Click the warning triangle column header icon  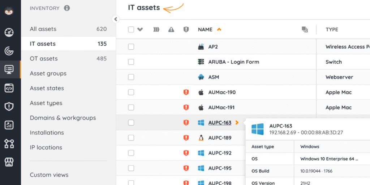coord(171,30)
